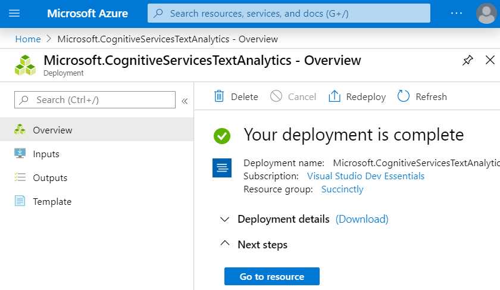Image resolution: width=500 pixels, height=290 pixels.
Task: Click the Microsoft Azure logo text
Action: click(87, 14)
